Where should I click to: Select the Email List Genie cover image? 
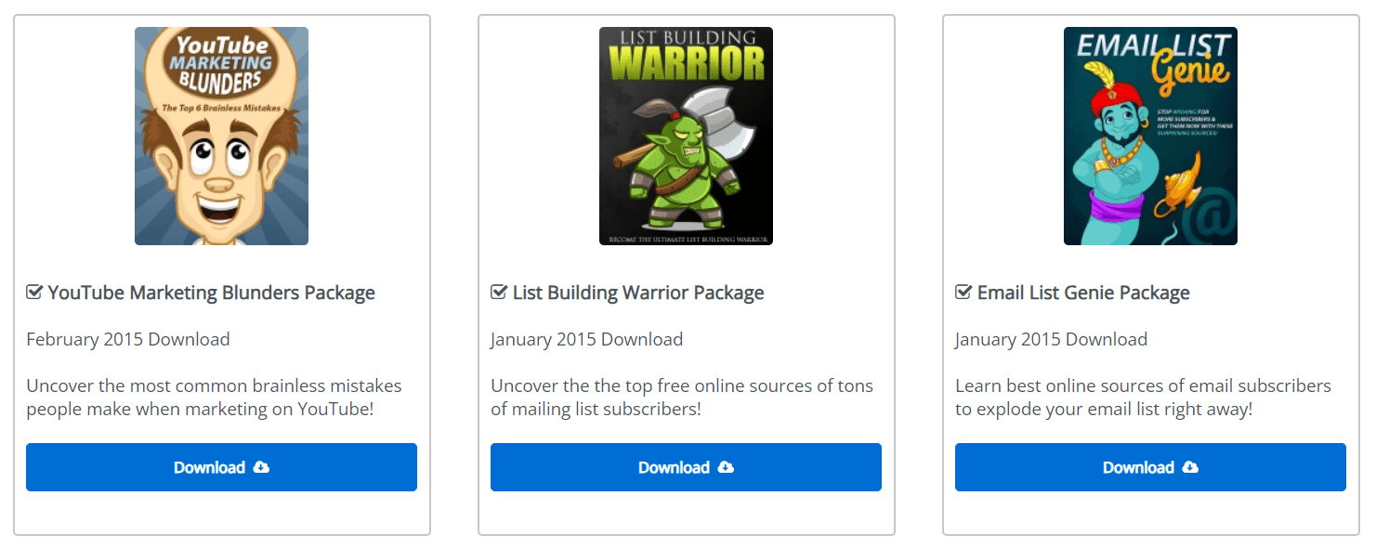(x=1150, y=136)
